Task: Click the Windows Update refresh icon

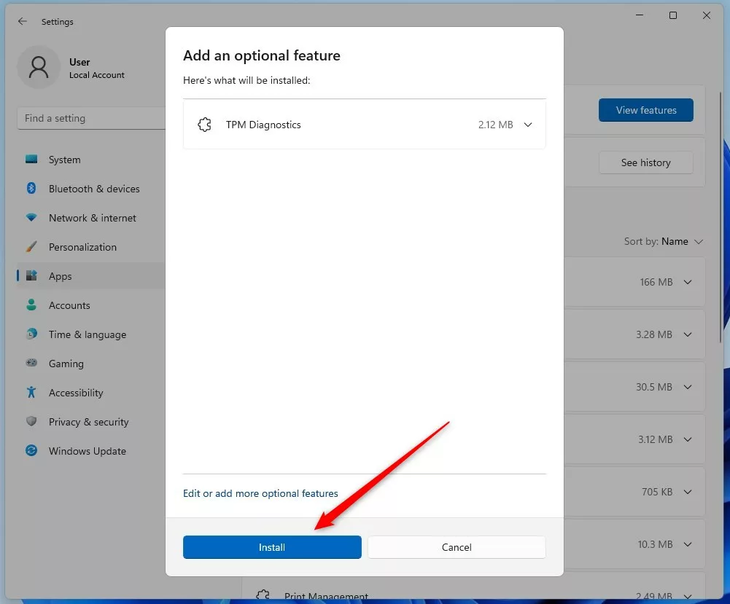Action: coord(31,450)
